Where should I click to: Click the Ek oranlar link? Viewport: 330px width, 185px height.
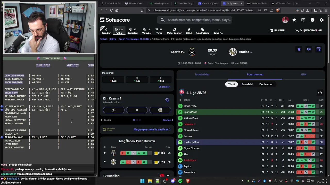[164, 87]
